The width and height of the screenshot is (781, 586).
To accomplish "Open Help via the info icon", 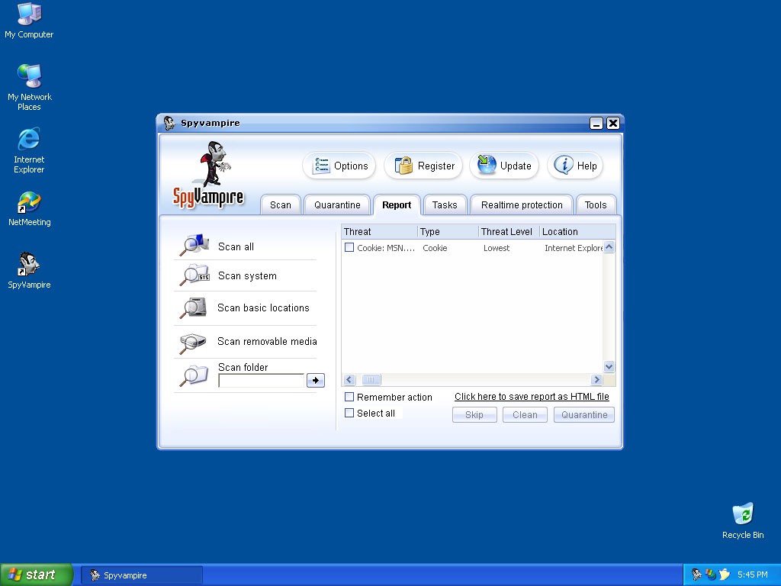I will [x=564, y=165].
